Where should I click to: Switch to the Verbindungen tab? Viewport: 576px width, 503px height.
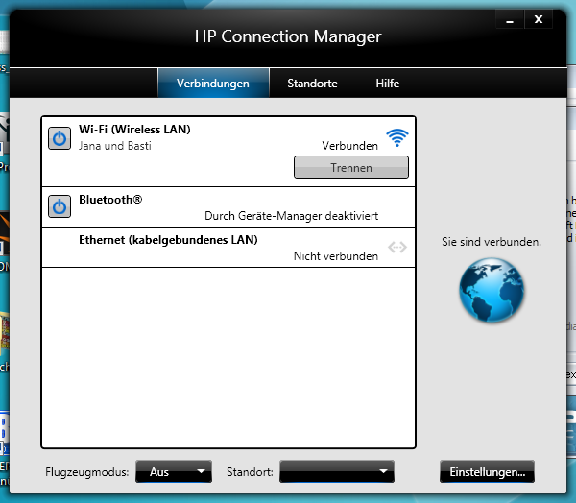click(x=213, y=84)
